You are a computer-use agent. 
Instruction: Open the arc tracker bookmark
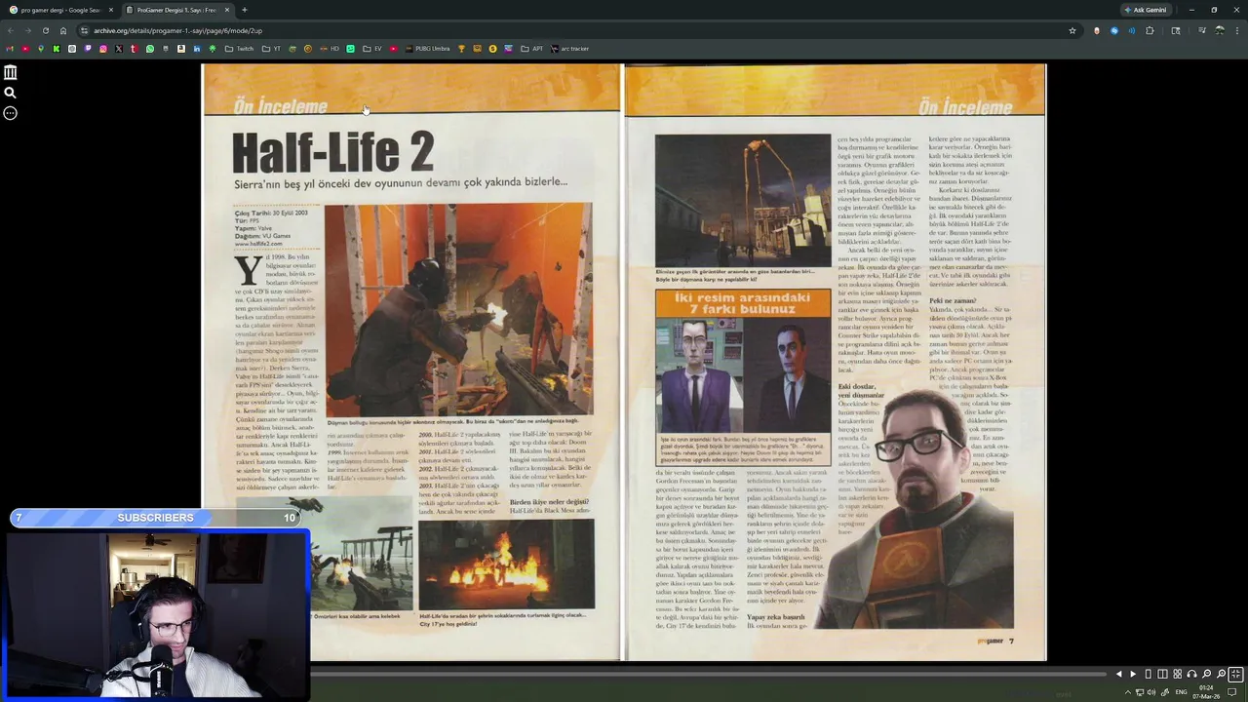[569, 49]
